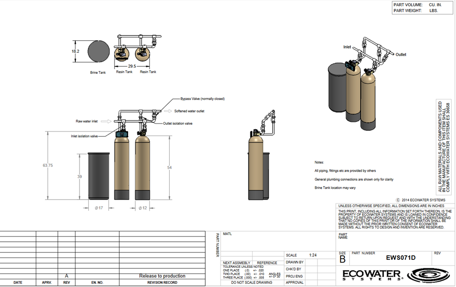
Task: Click the 29.5 width dimension in top view
Action: [x=132, y=66]
